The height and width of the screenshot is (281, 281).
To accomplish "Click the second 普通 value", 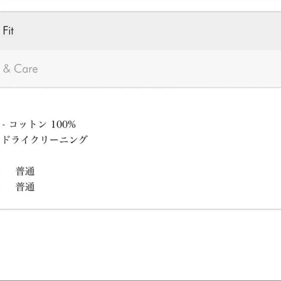I will click(x=25, y=187).
